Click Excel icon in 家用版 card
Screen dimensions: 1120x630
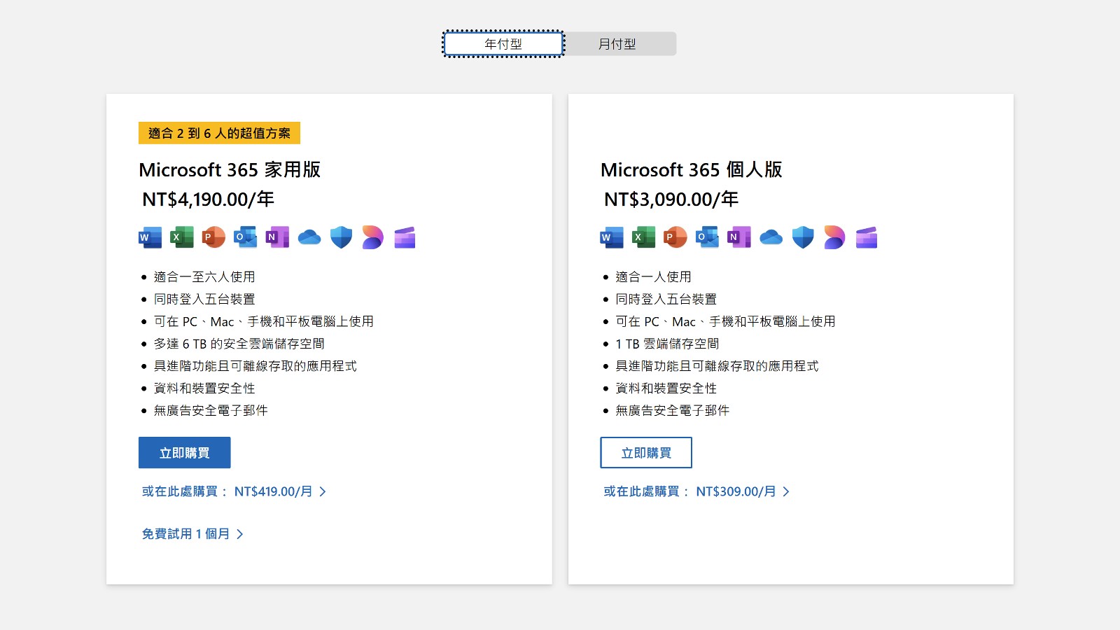182,237
